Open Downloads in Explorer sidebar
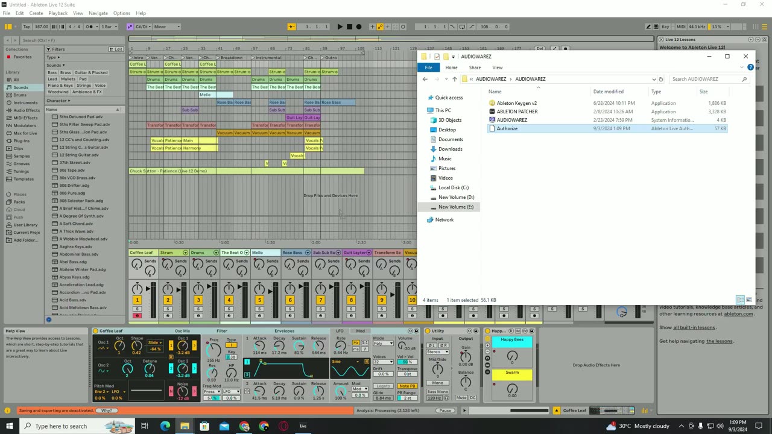The width and height of the screenshot is (772, 434). (450, 149)
